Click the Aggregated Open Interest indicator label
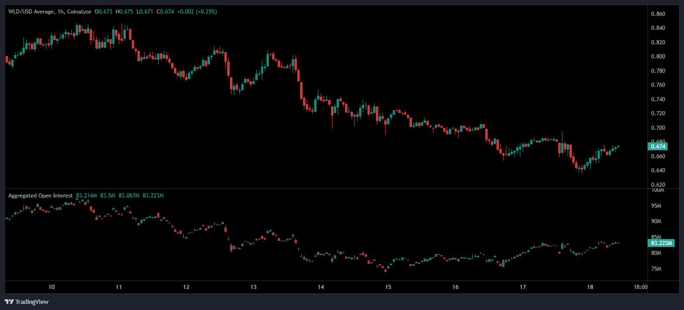The width and height of the screenshot is (684, 310). [x=40, y=196]
